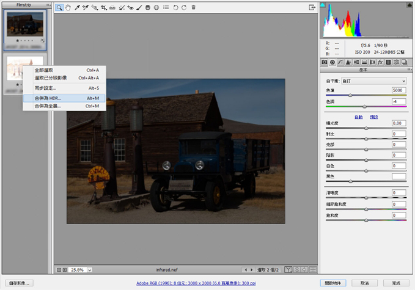Open the fx Effects panel tab
Screen dimensions: 415x290
[380, 62]
